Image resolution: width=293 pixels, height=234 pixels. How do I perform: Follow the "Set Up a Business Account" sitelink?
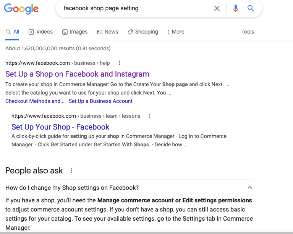pos(100,101)
